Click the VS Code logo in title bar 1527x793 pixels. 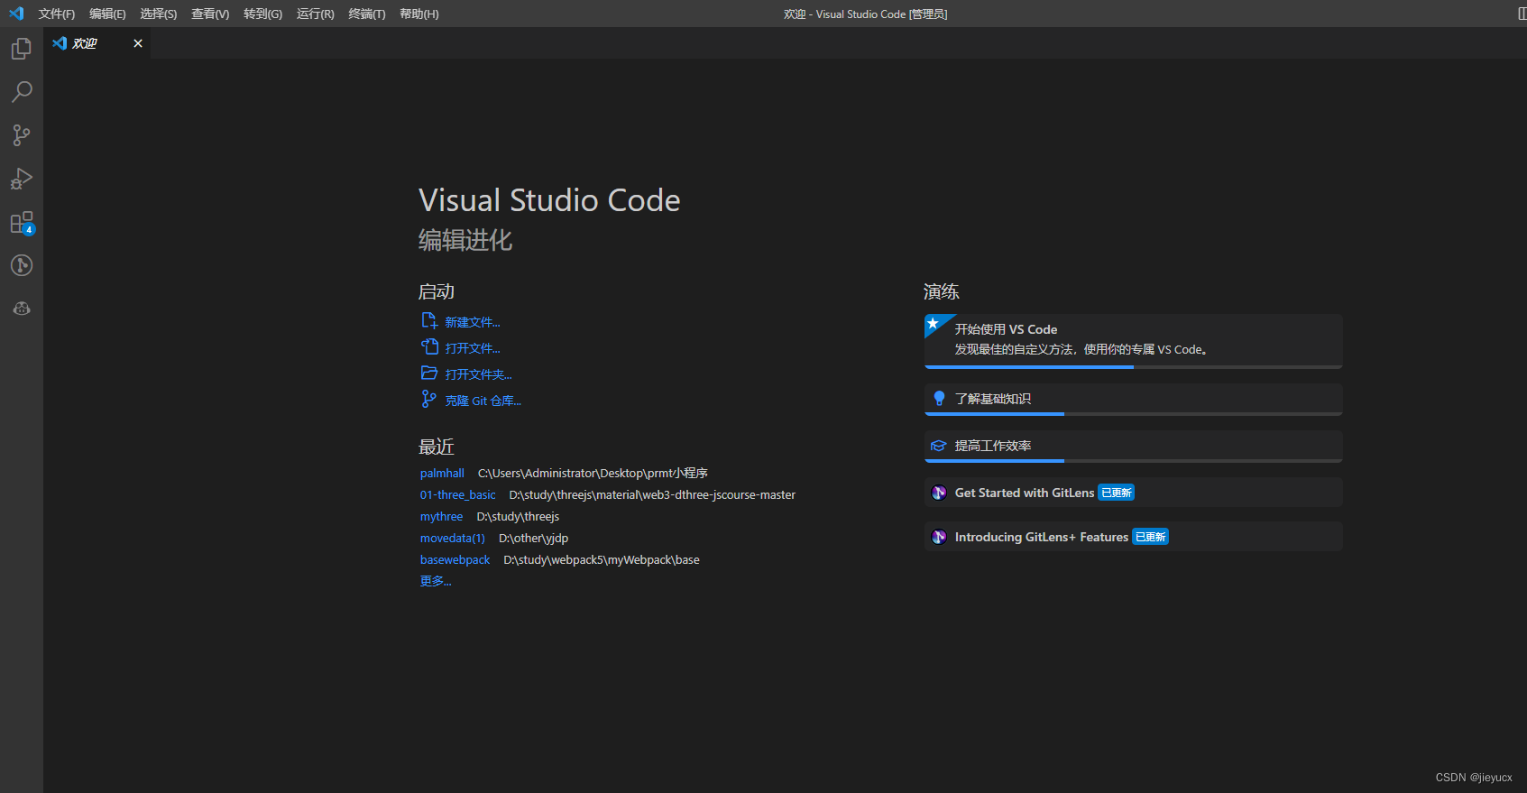16,14
